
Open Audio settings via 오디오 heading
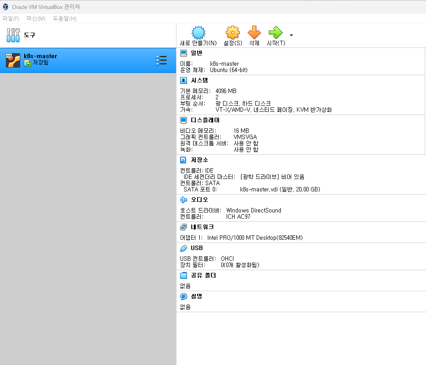(x=199, y=200)
